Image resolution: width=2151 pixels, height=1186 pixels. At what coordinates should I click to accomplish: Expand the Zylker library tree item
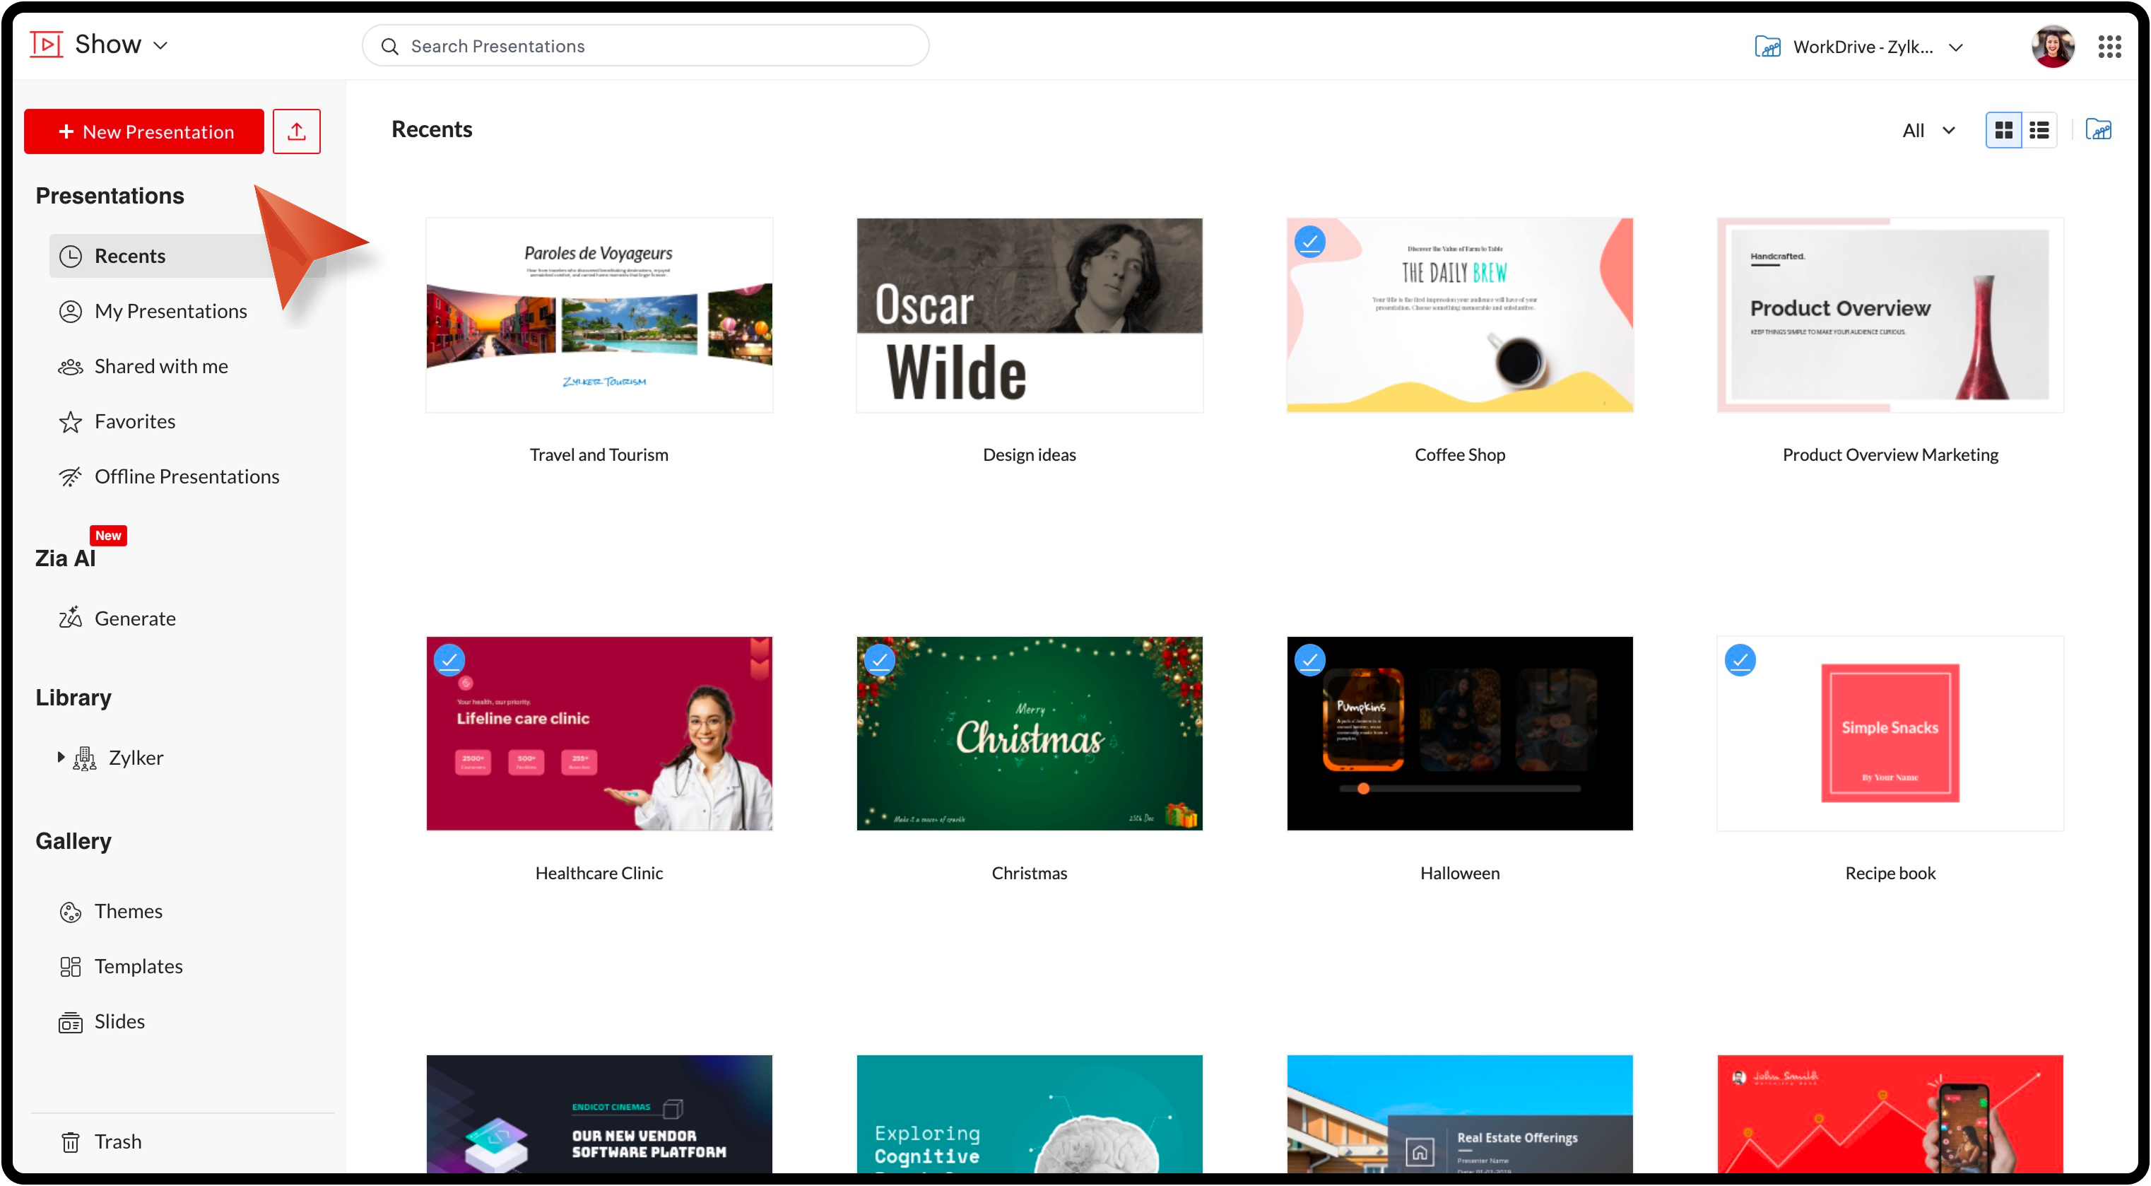tap(60, 757)
